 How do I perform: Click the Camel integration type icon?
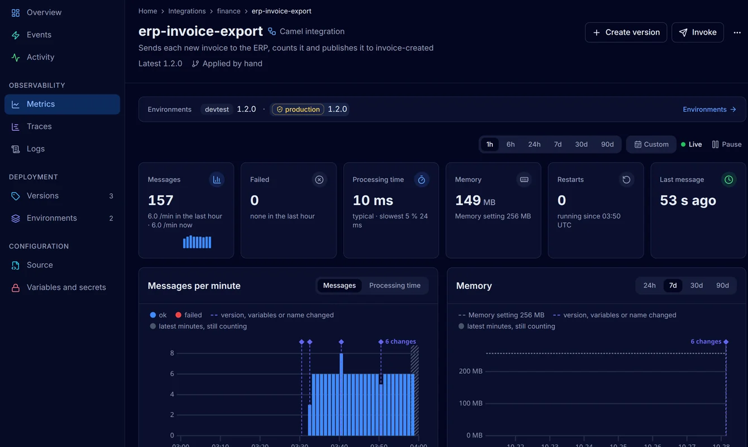click(272, 31)
